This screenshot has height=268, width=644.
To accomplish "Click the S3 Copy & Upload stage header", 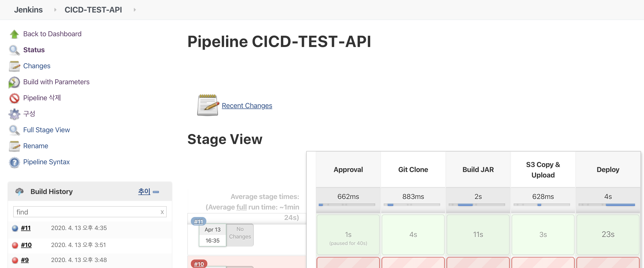I will coord(543,170).
